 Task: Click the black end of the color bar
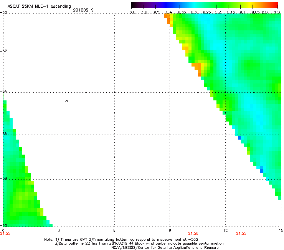pos(133,5)
